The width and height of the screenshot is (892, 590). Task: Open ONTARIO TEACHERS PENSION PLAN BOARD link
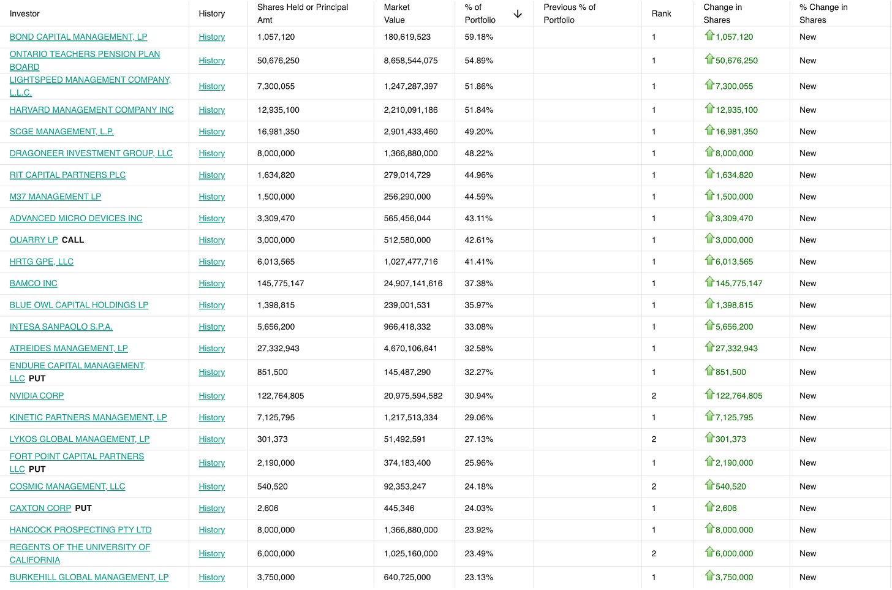[85, 60]
